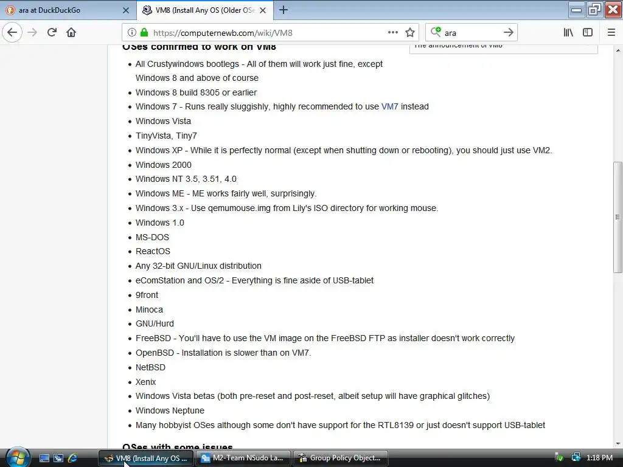623x467 pixels.
Task: Click the forward navigation arrow
Action: coord(33,33)
